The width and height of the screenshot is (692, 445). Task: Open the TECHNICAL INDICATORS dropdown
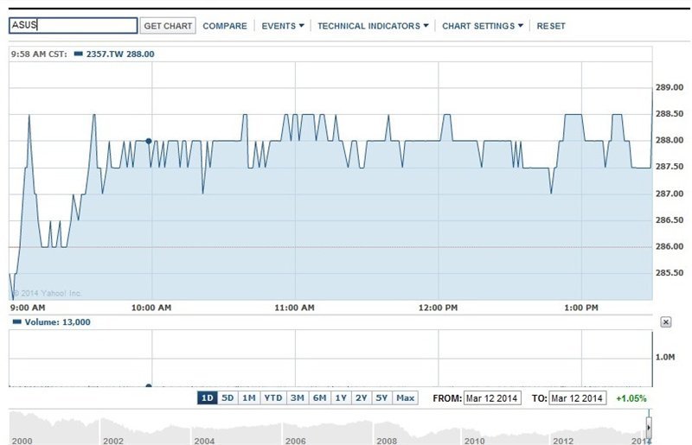(x=373, y=26)
